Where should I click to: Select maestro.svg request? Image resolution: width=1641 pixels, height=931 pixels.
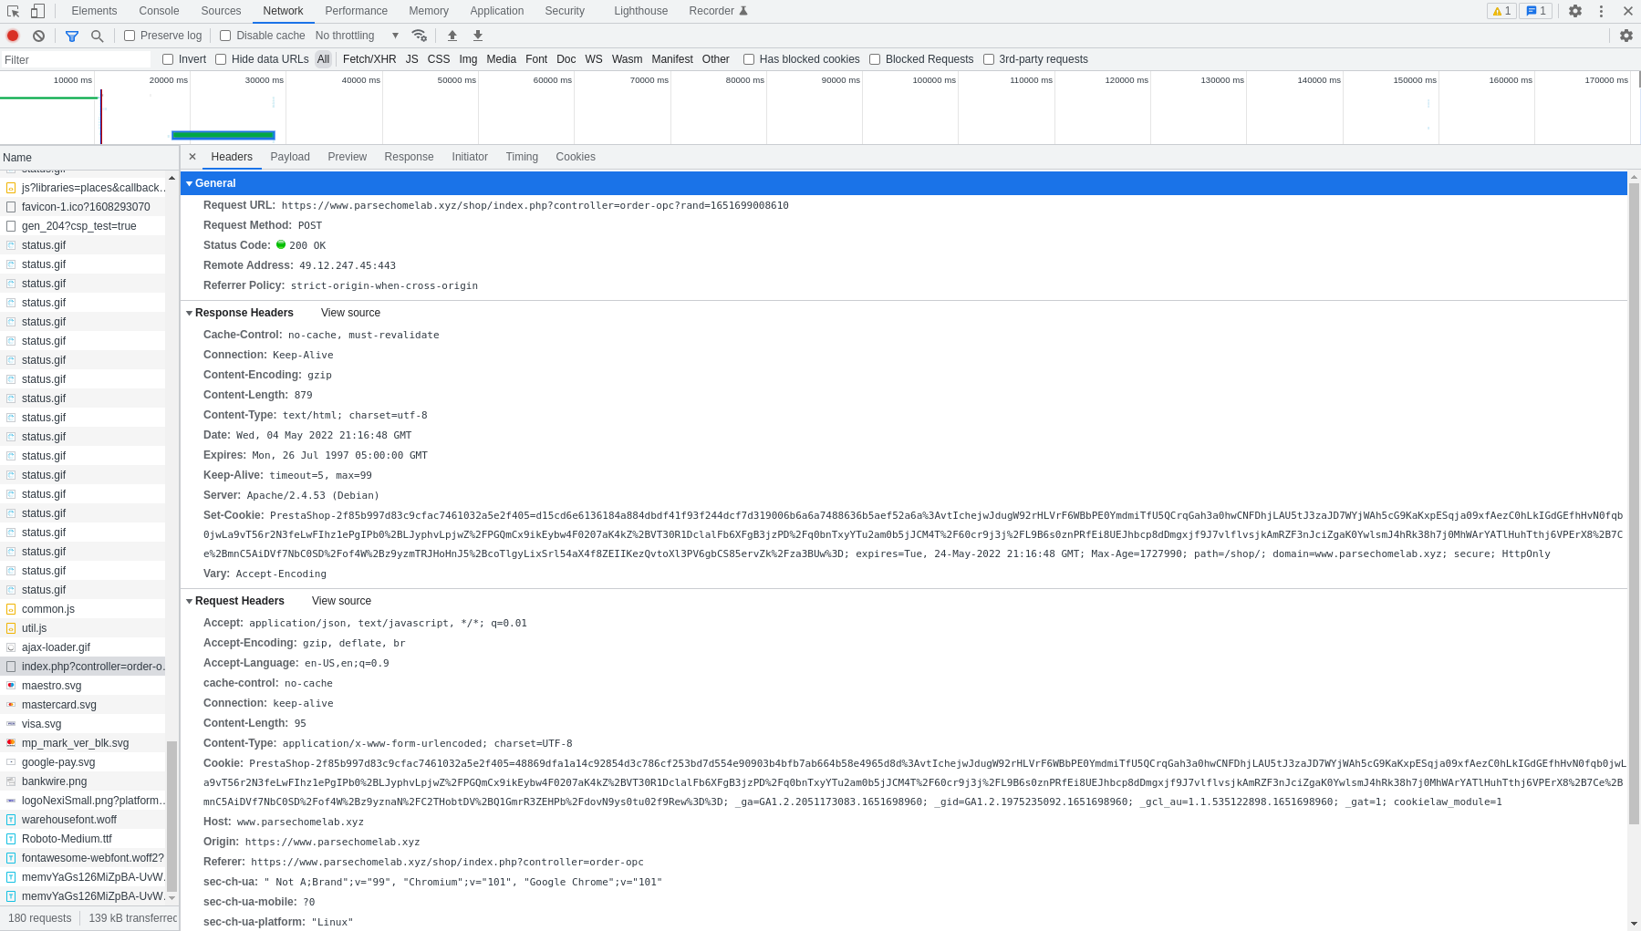click(83, 686)
